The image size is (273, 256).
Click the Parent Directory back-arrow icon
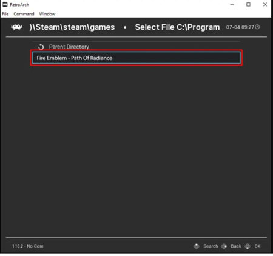pos(41,47)
